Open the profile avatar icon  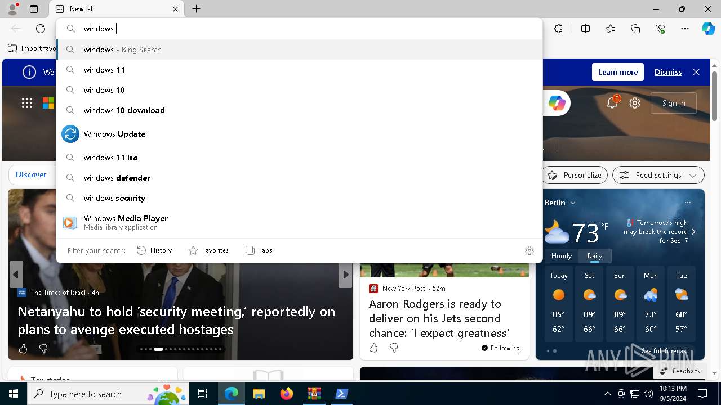pyautogui.click(x=12, y=9)
